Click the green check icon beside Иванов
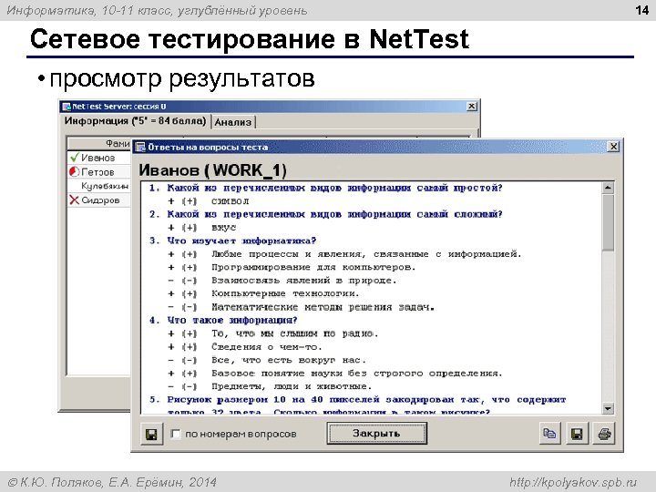The image size is (656, 492). 75,158
